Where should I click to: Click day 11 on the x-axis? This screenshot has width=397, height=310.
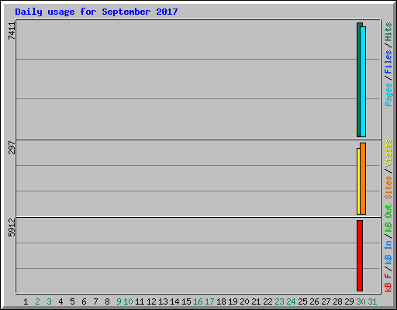click(140, 301)
